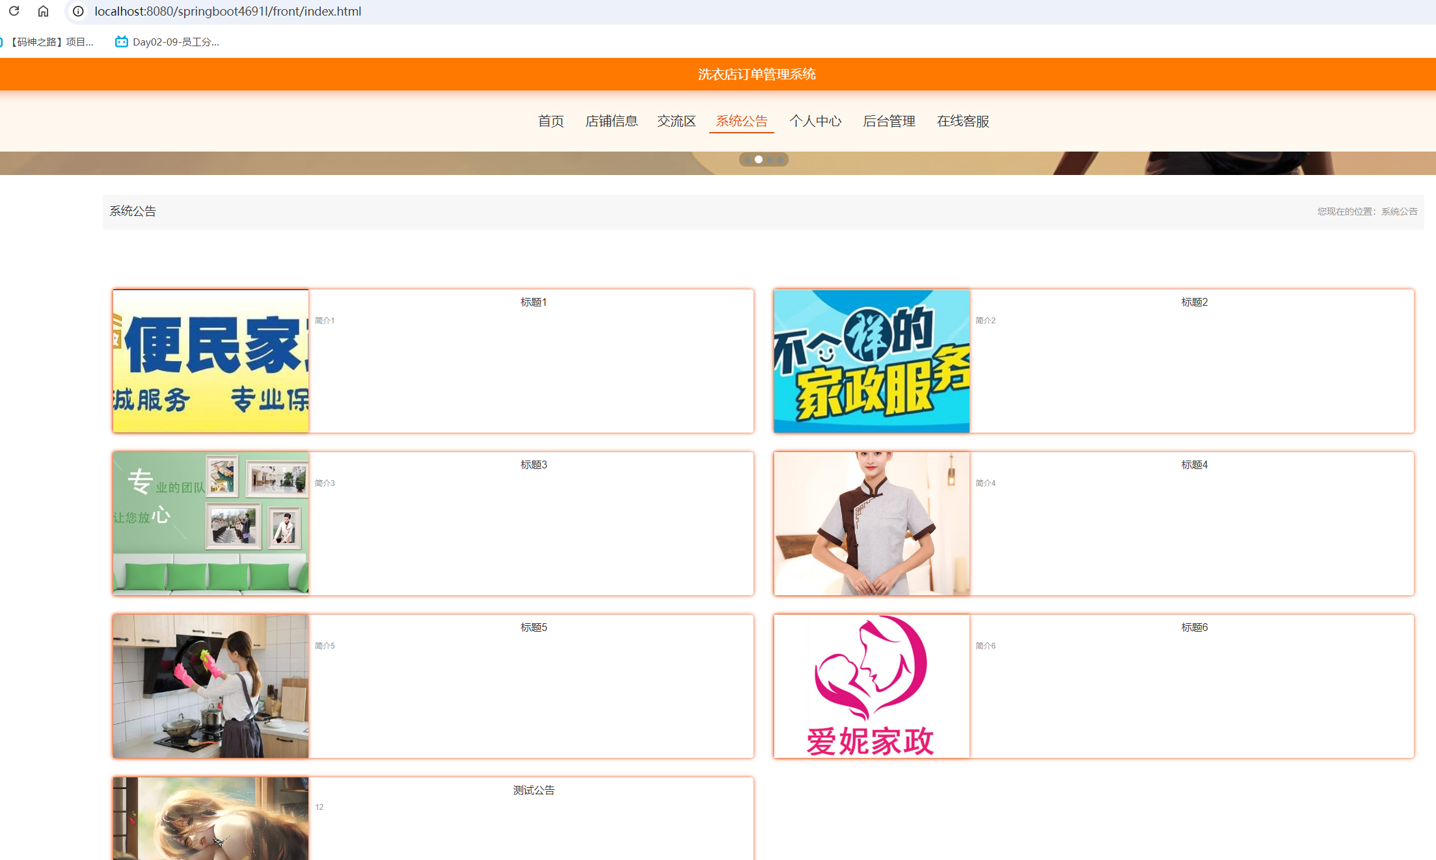The height and width of the screenshot is (860, 1436).
Task: Select the first carousel indicator dot
Action: 746,159
